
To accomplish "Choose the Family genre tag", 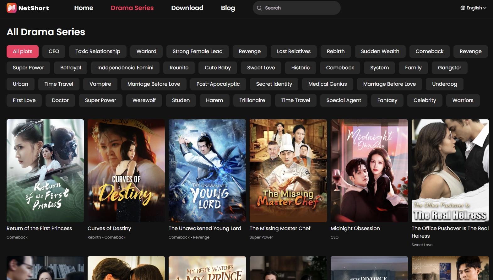I will tap(413, 68).
